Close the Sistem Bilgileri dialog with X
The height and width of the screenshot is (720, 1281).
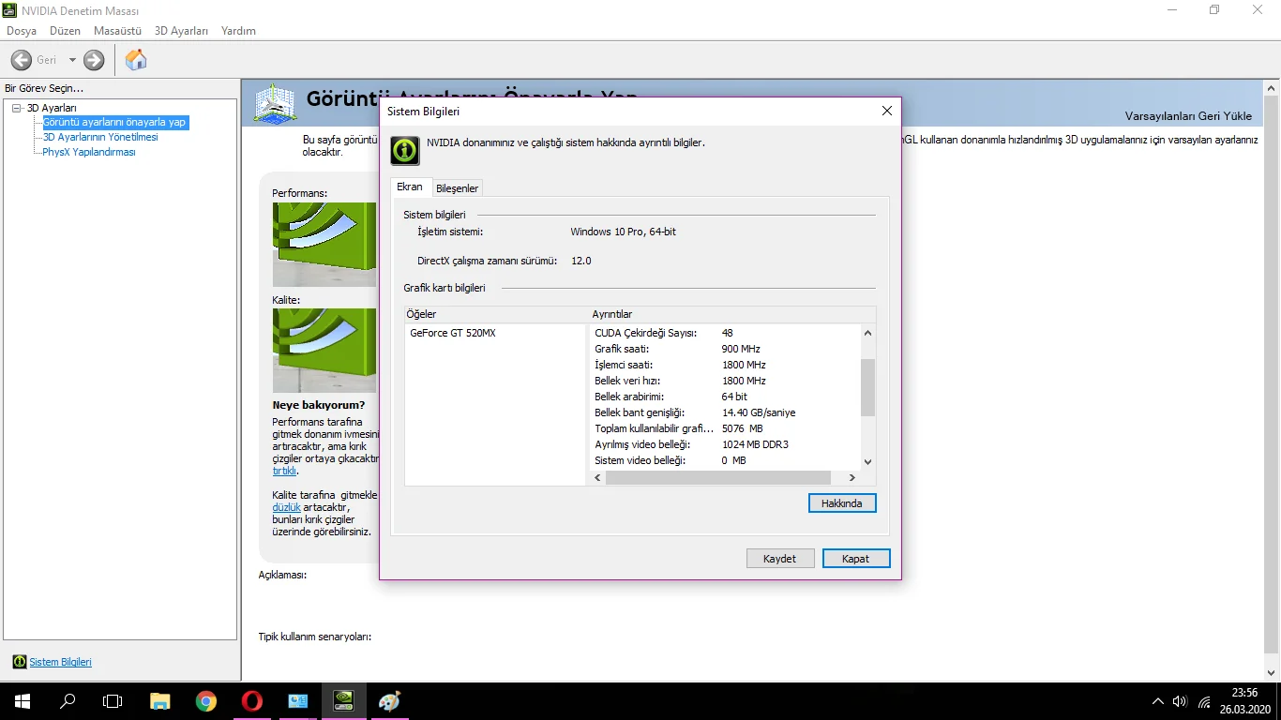(887, 111)
